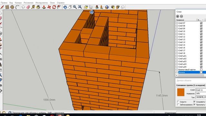
Task: Click the orange material color swatch
Action: click(x=181, y=92)
